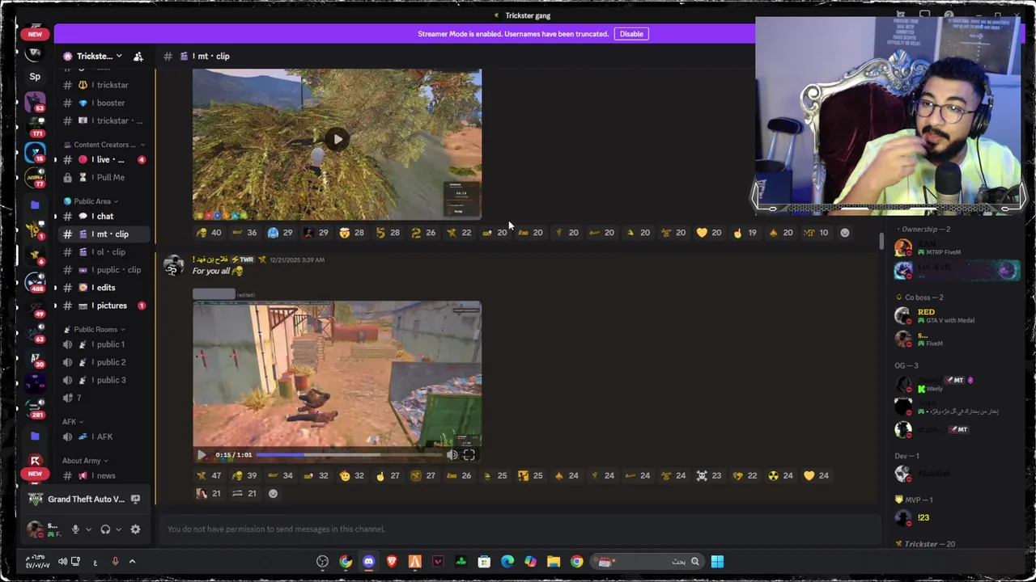The width and height of the screenshot is (1036, 582).
Task: Open the trickstar channel with trident icon
Action: pos(105,85)
